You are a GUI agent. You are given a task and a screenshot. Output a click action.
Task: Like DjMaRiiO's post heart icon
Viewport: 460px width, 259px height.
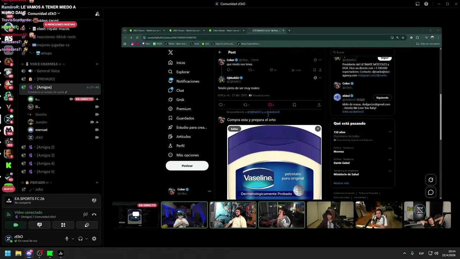point(270,105)
